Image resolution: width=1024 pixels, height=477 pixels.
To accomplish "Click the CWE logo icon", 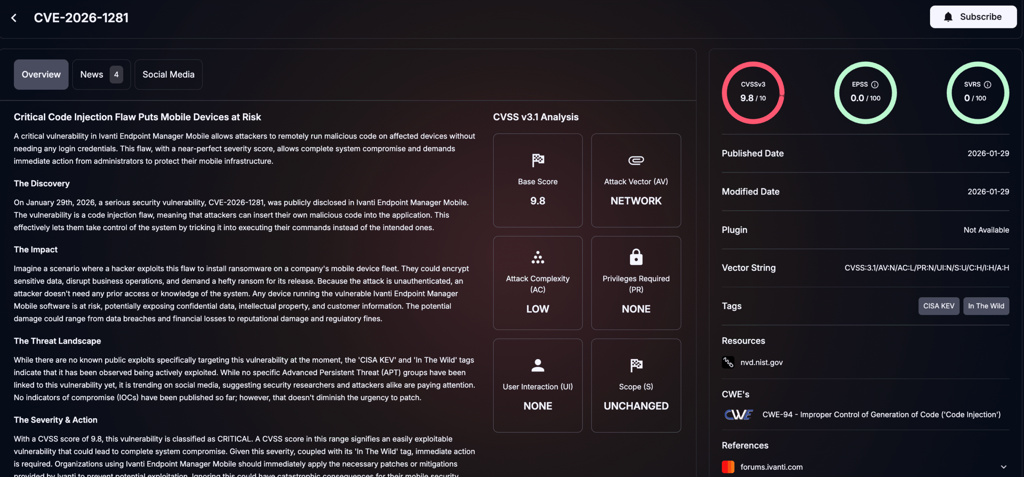I will click(x=739, y=415).
